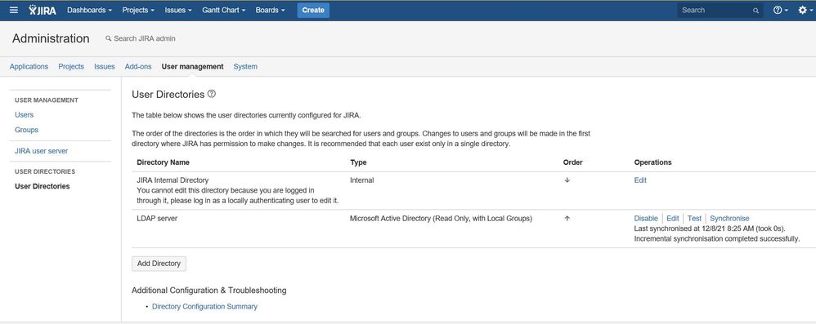Open the Boards dropdown menu
Viewport: 816px width, 324px height.
(270, 10)
